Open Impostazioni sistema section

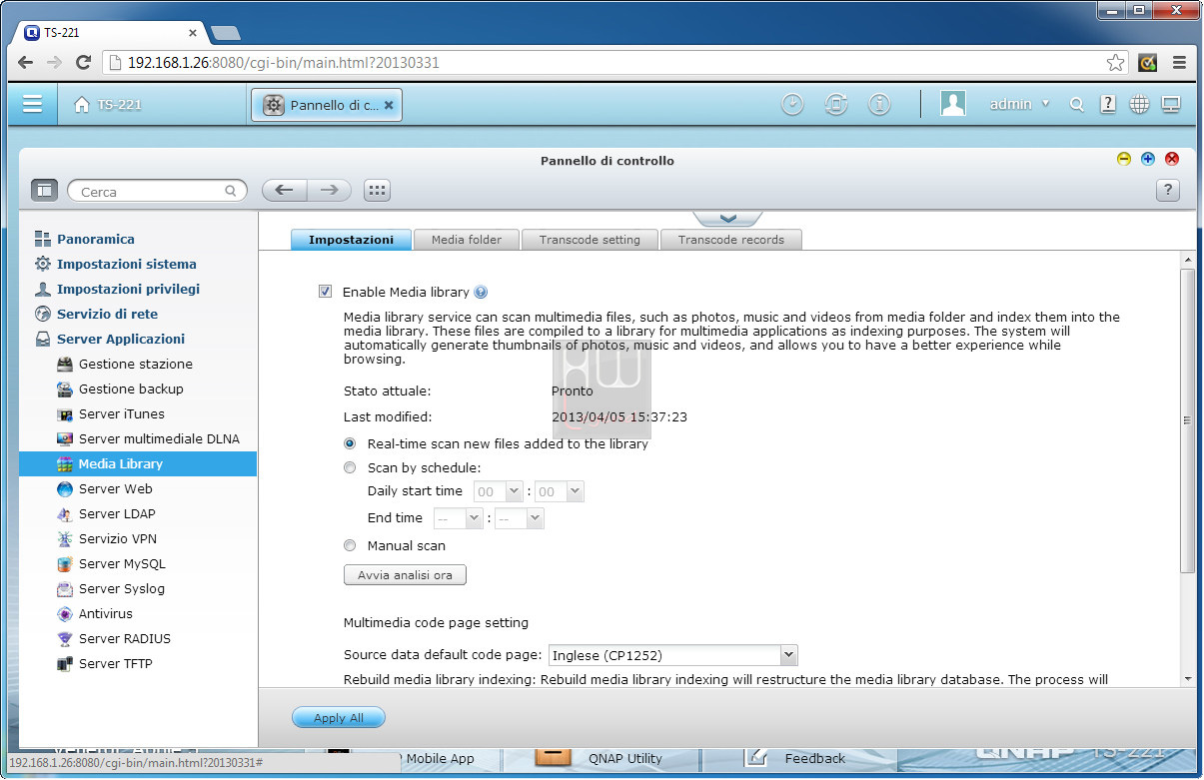[126, 264]
